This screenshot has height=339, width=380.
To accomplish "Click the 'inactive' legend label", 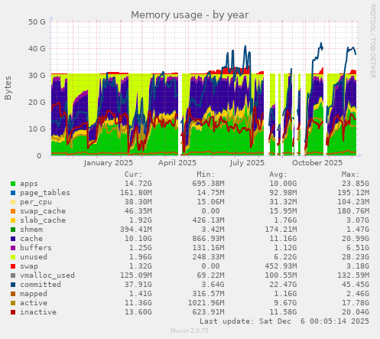I will pos(38,312).
